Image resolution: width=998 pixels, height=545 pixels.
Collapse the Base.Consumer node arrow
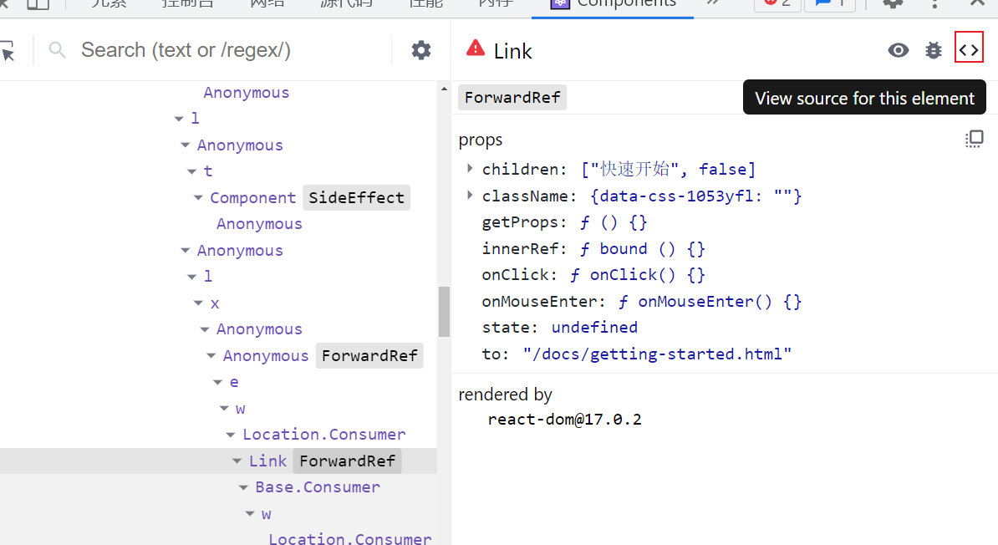(243, 487)
